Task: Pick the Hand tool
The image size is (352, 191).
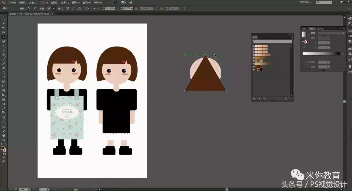Action: point(4,135)
